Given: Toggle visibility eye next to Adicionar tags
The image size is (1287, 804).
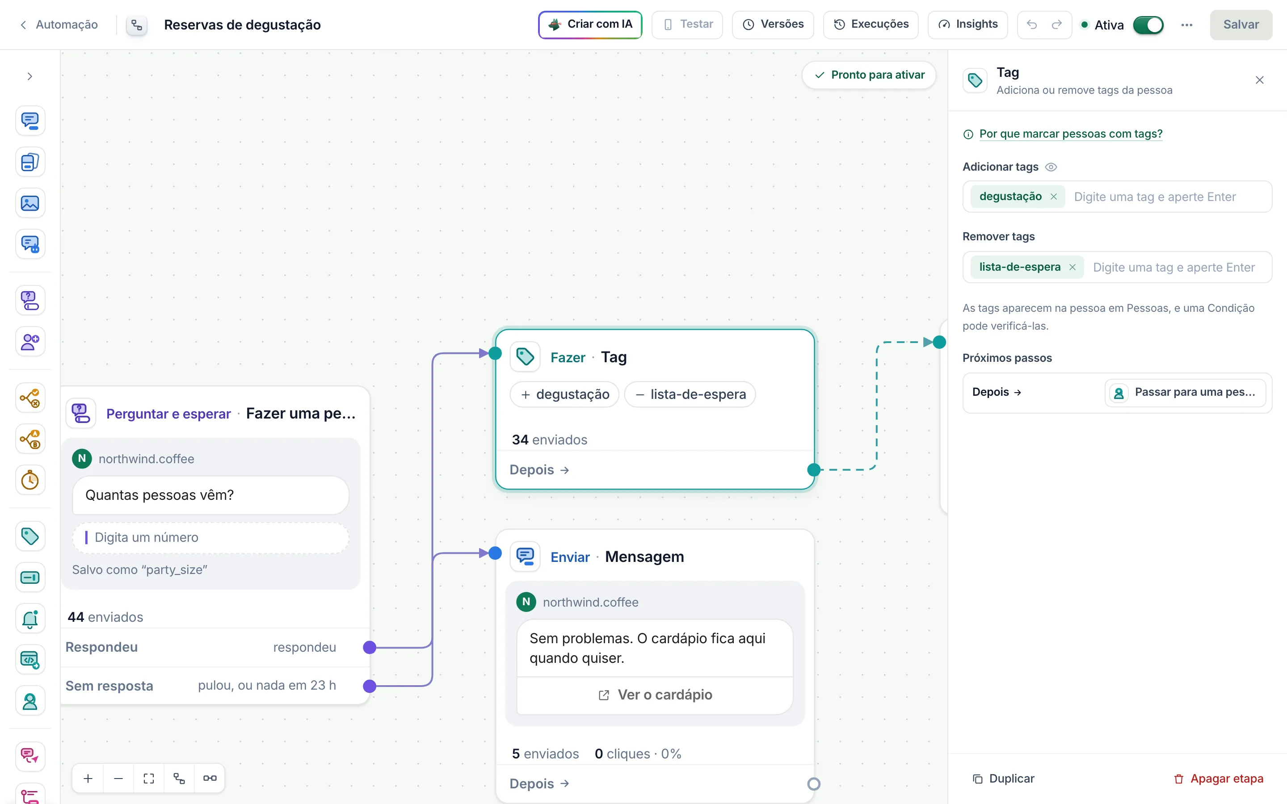Looking at the screenshot, I should point(1051,167).
